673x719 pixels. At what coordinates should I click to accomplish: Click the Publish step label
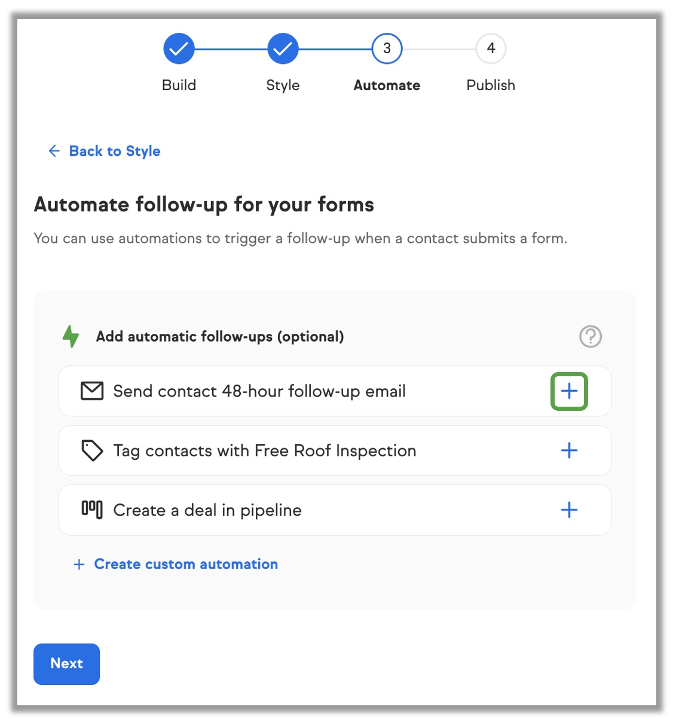click(491, 85)
